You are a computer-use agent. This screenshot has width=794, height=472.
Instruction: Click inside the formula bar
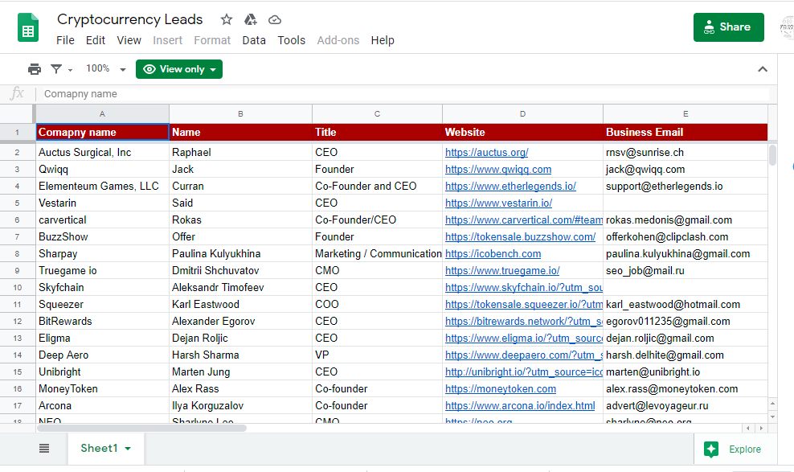click(241, 94)
